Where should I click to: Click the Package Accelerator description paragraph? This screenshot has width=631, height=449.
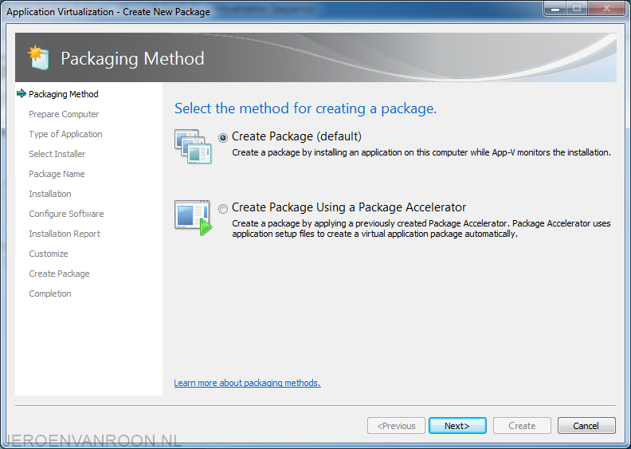[x=421, y=229]
